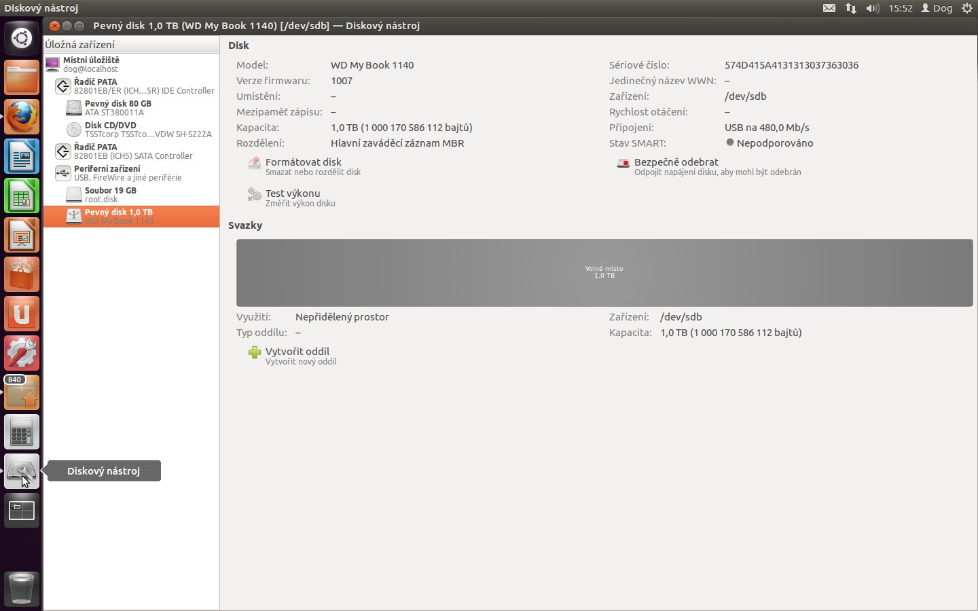Open the Files manager from the launcher

coord(22,77)
